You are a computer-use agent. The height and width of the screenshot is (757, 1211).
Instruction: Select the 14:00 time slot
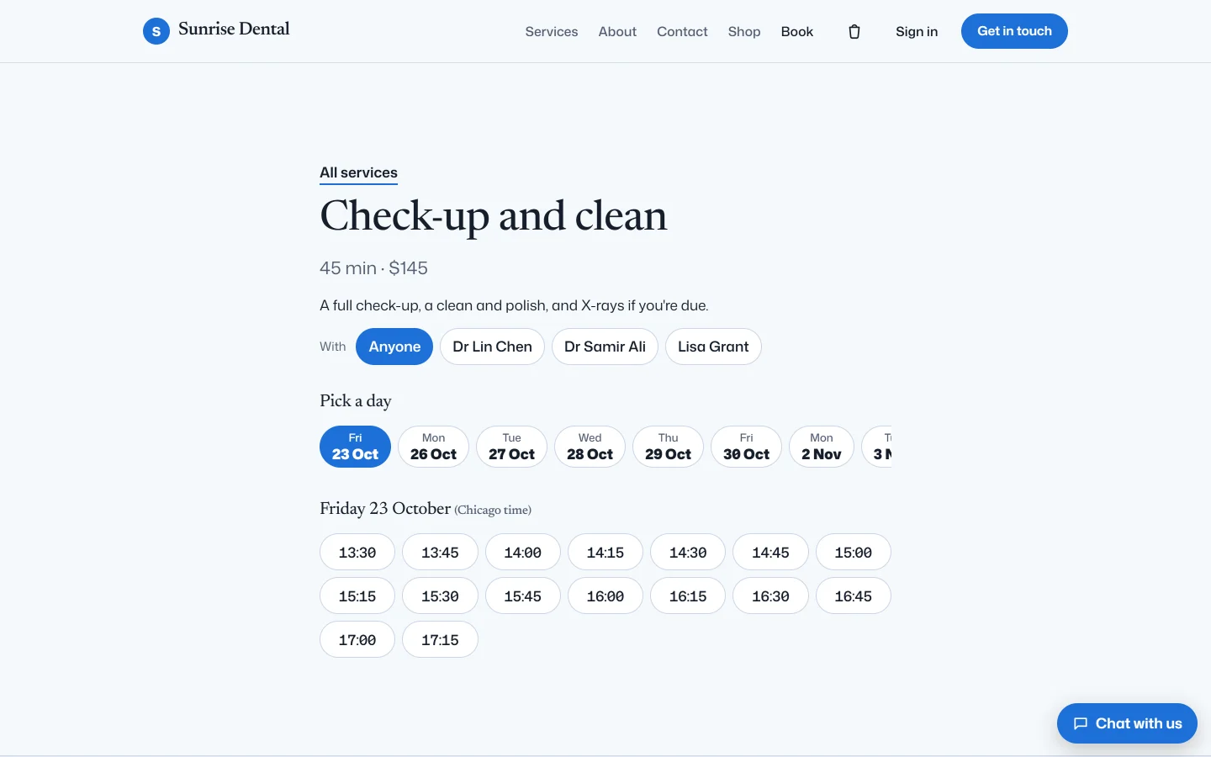(x=523, y=553)
